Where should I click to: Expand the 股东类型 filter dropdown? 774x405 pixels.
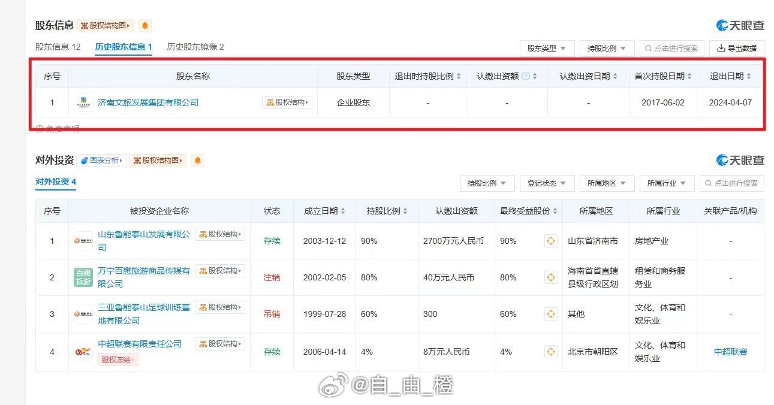pyautogui.click(x=547, y=49)
